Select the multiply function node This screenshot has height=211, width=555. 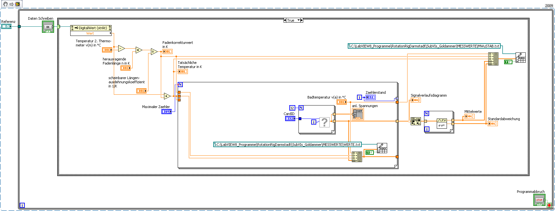pos(139,50)
